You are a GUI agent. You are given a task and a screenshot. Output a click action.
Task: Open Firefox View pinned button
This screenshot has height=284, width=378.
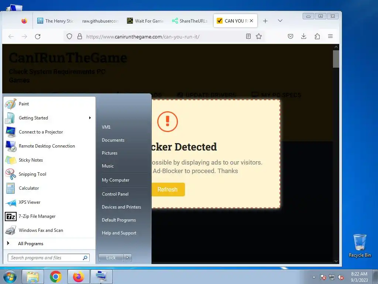[24, 21]
